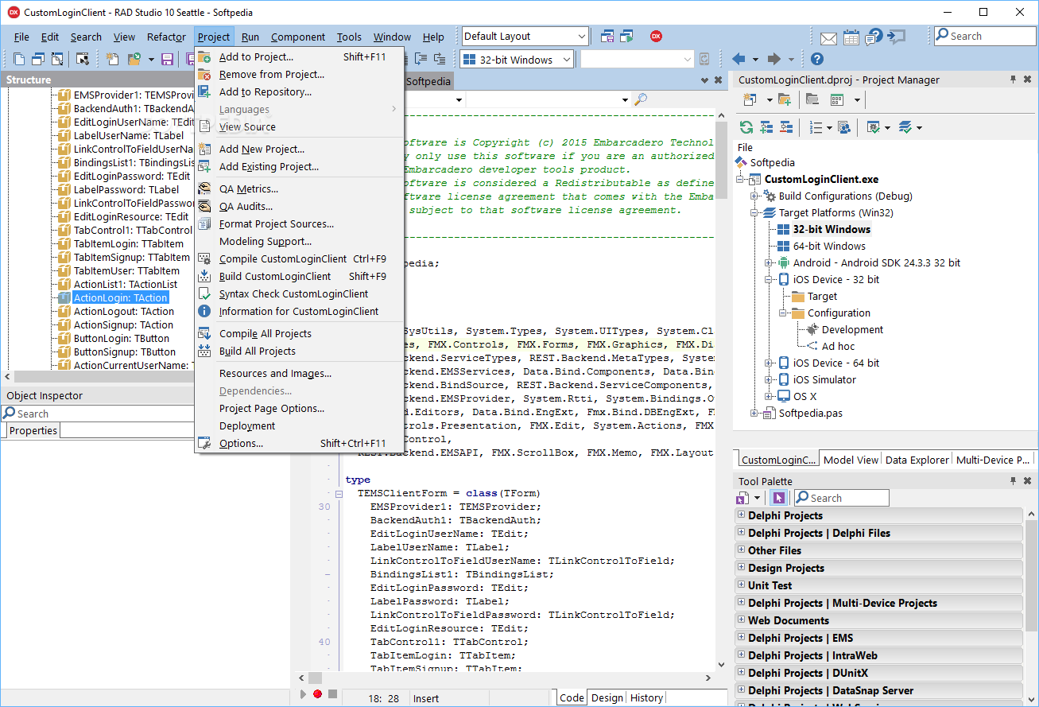Select CustomLoginClient.exe project node
The width and height of the screenshot is (1039, 707).
(x=821, y=179)
